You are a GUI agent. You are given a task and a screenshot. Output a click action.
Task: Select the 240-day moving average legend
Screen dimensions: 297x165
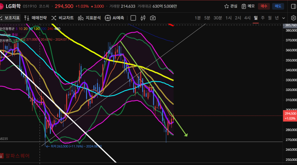point(50,29)
